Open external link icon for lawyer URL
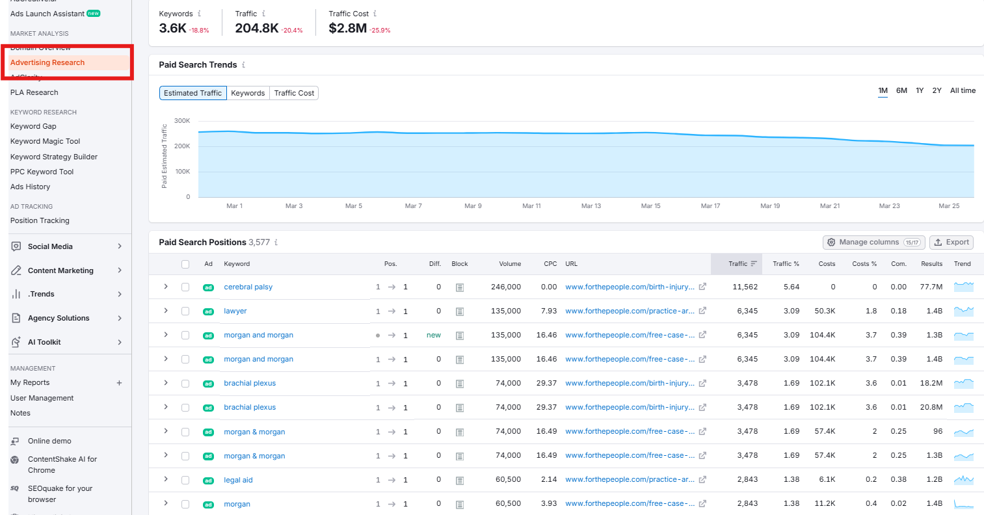Viewport: 984px width, 515px height. point(702,311)
